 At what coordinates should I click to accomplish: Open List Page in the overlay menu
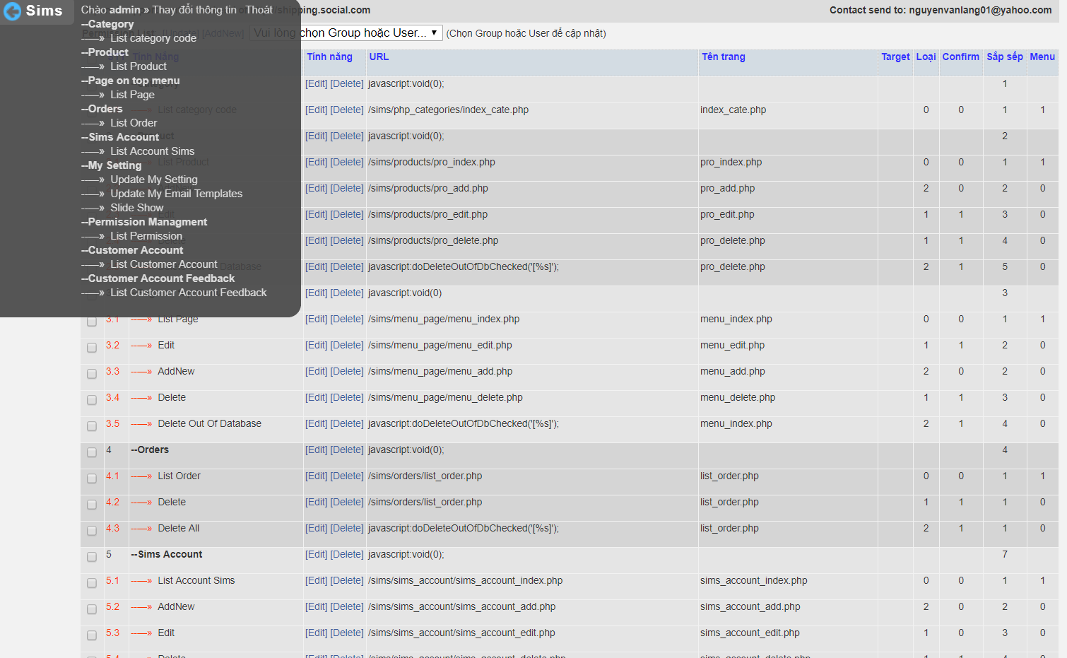[132, 95]
